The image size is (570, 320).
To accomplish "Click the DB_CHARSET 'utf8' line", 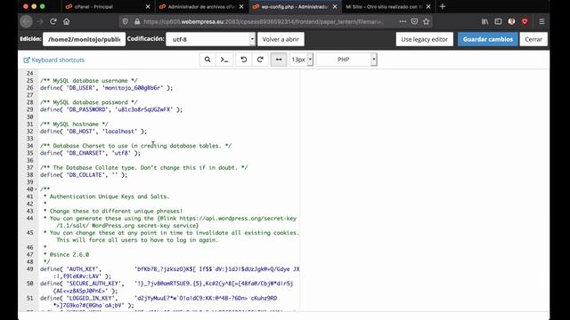I will pyautogui.click(x=90, y=153).
